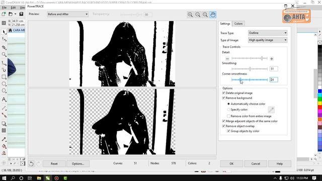Click the Options... button

pyautogui.click(x=78, y=164)
